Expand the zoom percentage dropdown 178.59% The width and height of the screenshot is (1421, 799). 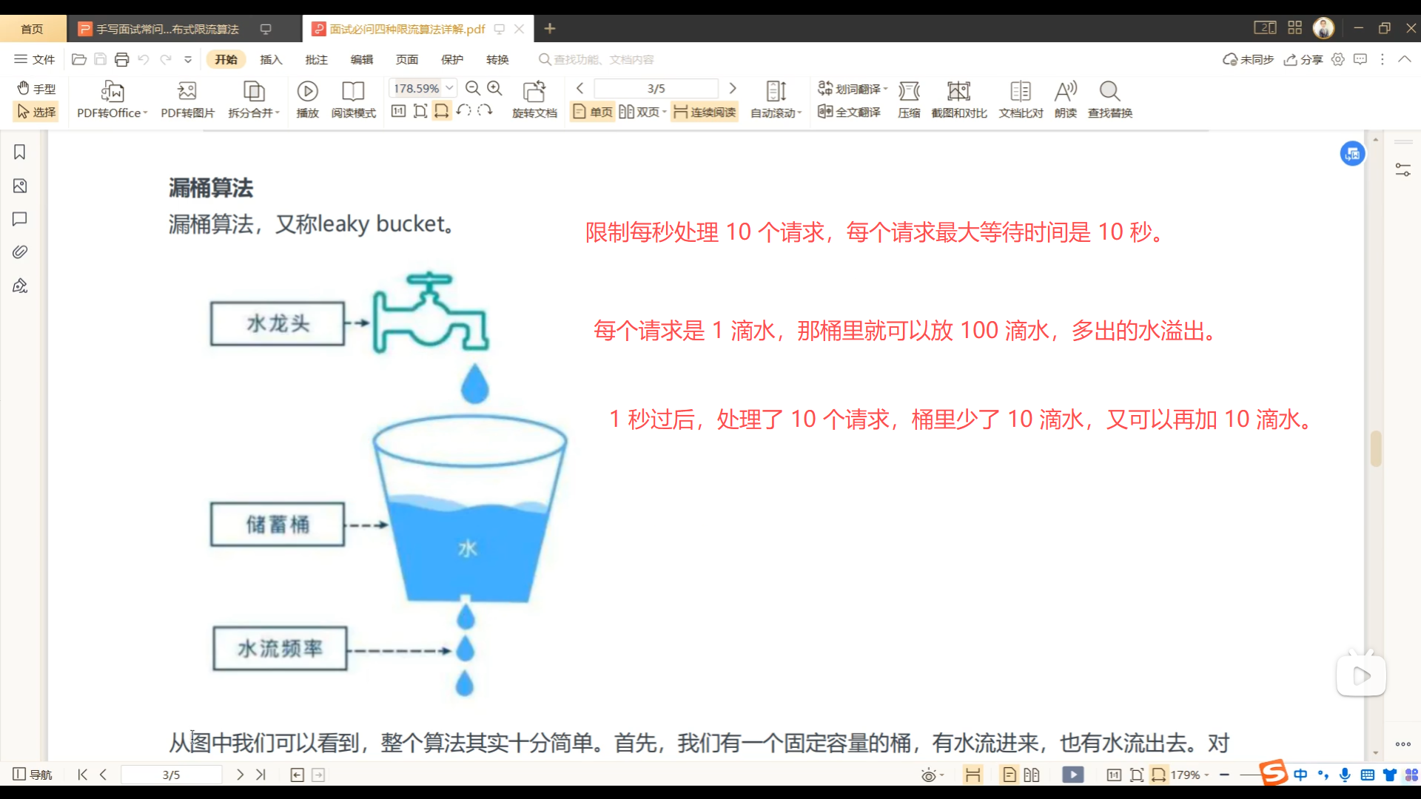click(449, 88)
